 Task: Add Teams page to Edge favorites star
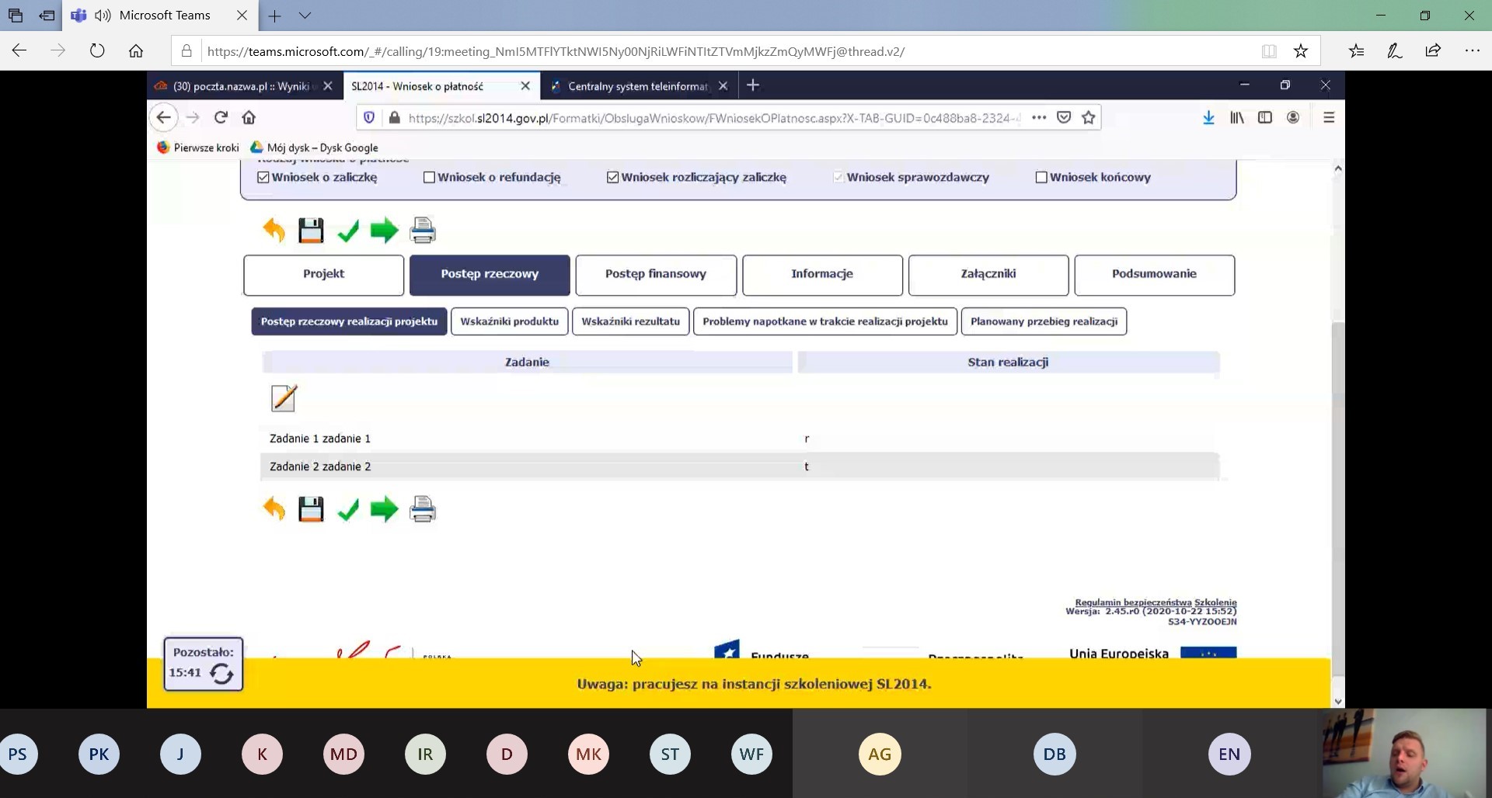(x=1301, y=51)
